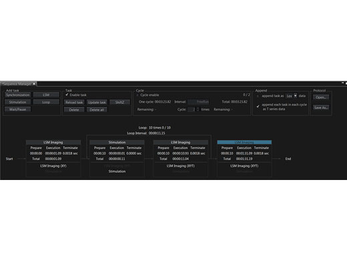Image resolution: width=347 pixels, height=260 pixels.
Task: Increment the Cycle times stepper
Action: click(198, 108)
